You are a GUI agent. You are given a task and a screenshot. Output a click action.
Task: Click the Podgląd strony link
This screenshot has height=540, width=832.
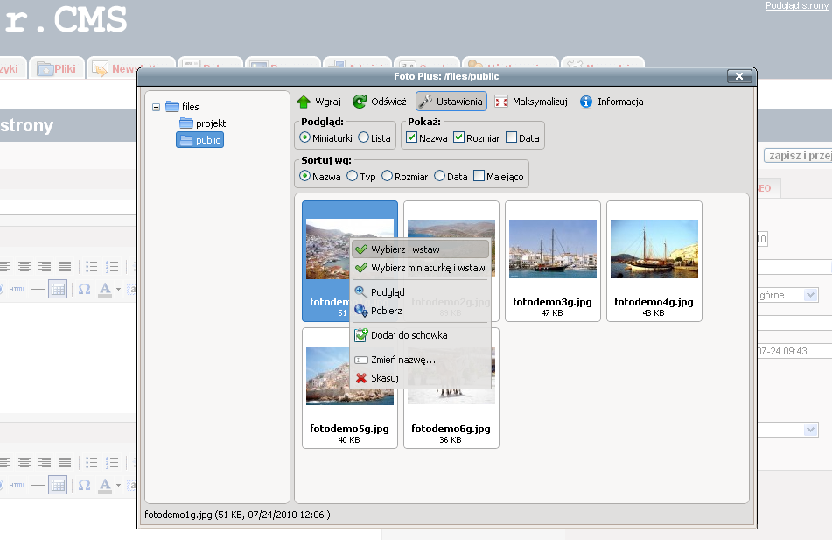pos(797,5)
